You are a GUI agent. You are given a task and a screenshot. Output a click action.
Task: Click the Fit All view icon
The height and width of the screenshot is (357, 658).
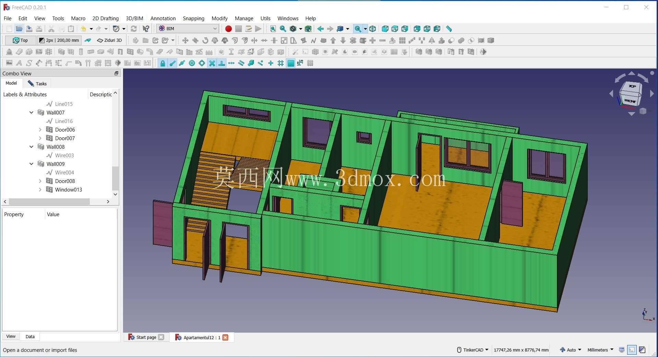273,29
